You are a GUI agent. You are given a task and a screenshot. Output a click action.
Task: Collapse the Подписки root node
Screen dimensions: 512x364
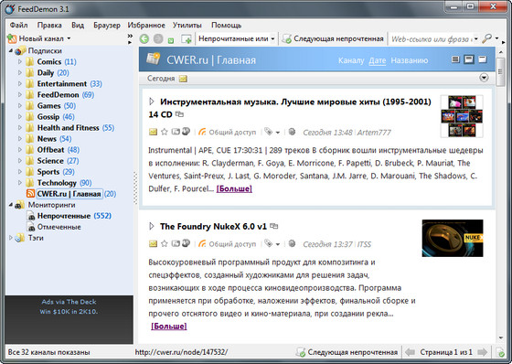pyautogui.click(x=11, y=50)
